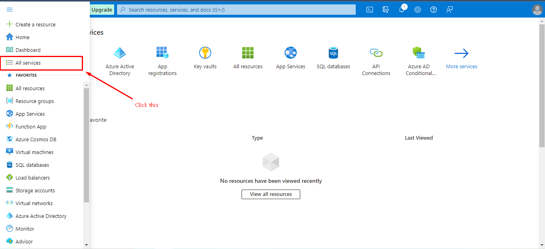Open the App registrations service tile
545x249 pixels.
(163, 61)
